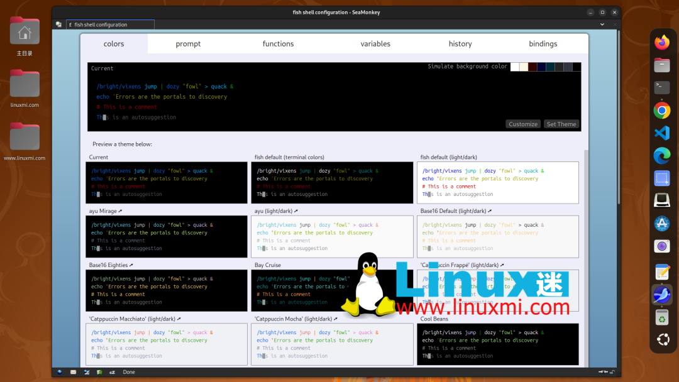This screenshot has width=679, height=382.
Task: Open the Composer icon in status bar
Action: [x=86, y=372]
